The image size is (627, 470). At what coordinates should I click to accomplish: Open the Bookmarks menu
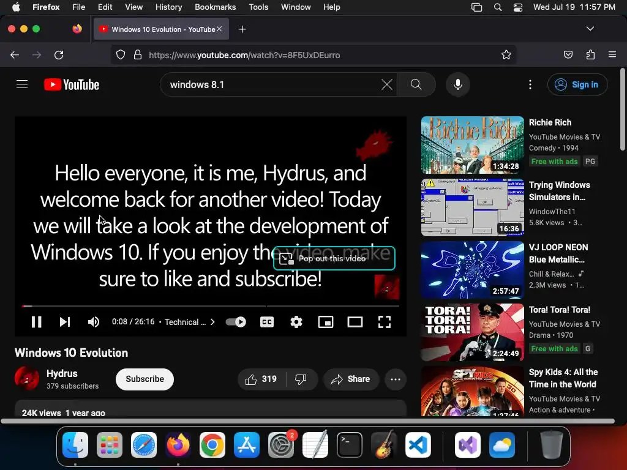coord(215,7)
